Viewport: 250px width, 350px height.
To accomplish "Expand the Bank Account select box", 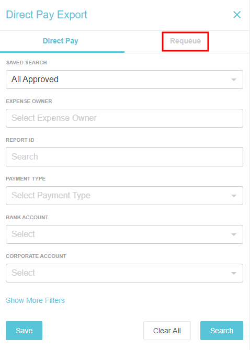I will coord(124,234).
